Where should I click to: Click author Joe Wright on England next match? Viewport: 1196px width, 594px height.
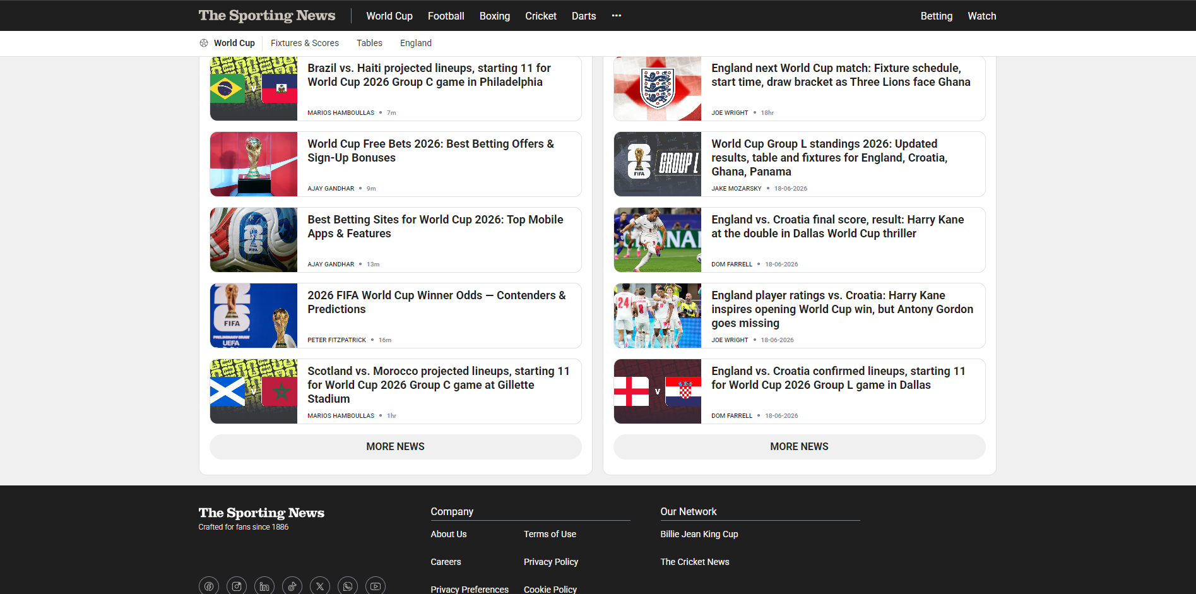[x=730, y=113]
